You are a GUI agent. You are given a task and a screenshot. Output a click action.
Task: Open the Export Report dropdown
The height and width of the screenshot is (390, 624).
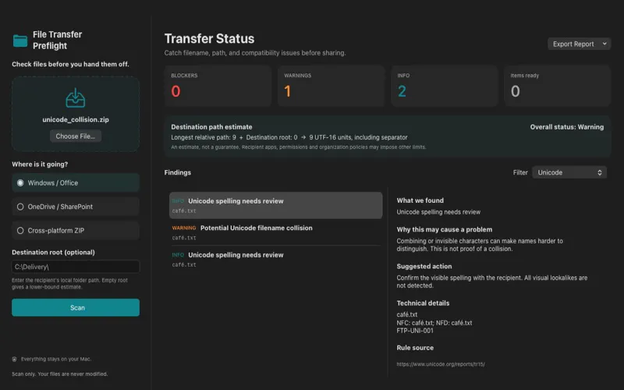click(579, 44)
